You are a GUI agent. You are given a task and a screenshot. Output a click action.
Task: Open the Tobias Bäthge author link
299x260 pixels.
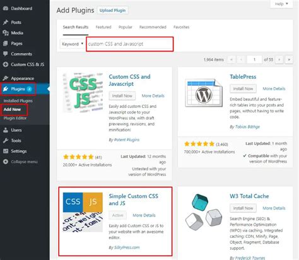pyautogui.click(x=247, y=127)
